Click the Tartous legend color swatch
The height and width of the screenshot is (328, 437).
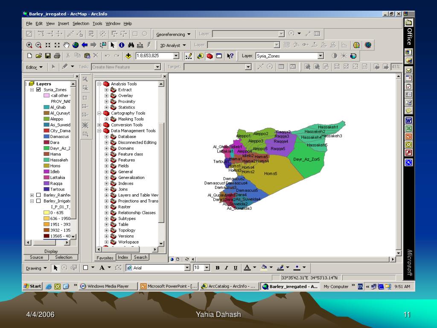tap(47, 189)
